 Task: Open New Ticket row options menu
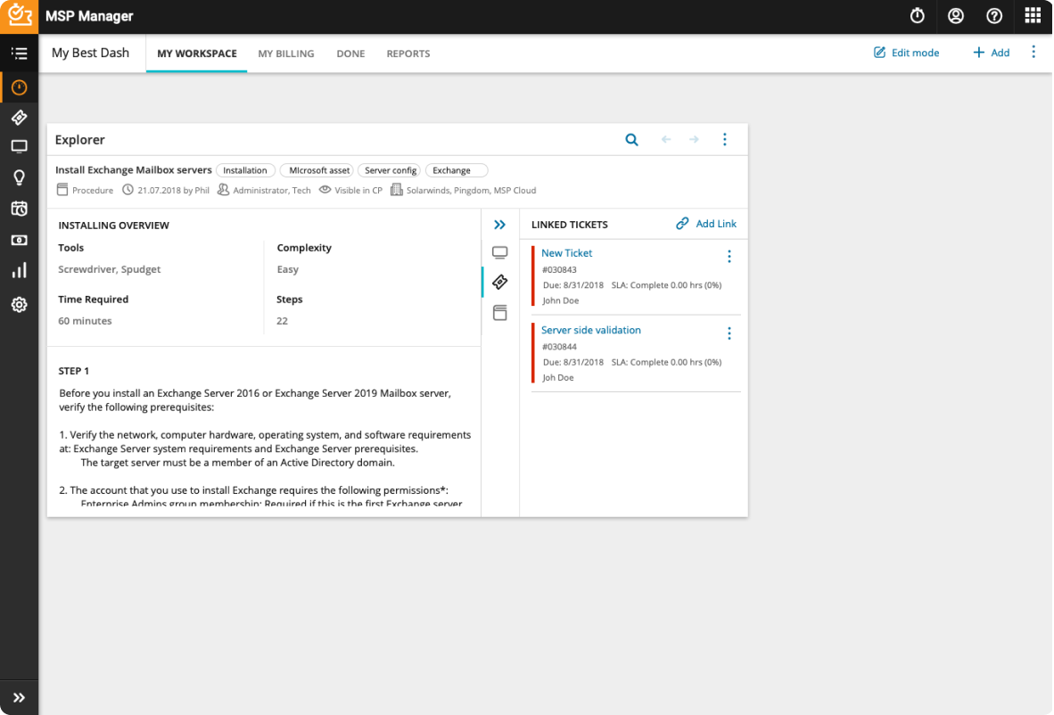coord(729,256)
